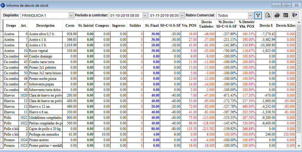This screenshot has height=152, width=302.
Task: Sort by the Grupo column header
Action: 11,26
